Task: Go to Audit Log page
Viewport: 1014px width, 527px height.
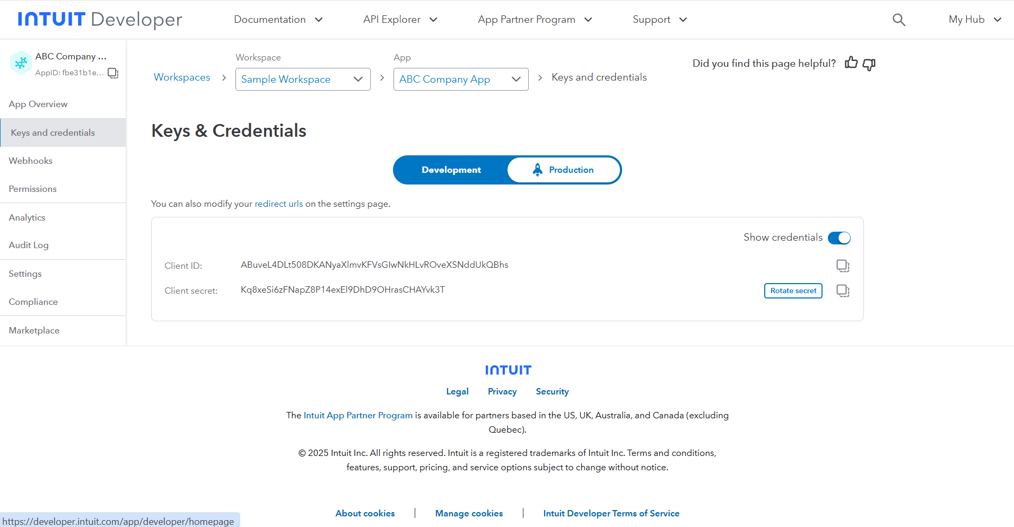Action: [29, 245]
